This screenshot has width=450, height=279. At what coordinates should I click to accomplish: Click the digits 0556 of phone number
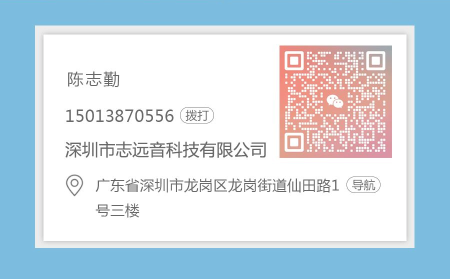pos(154,115)
